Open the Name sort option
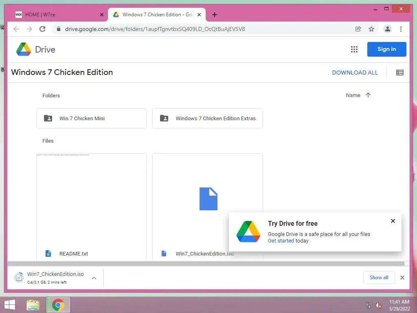The width and height of the screenshot is (417, 313). 353,95
